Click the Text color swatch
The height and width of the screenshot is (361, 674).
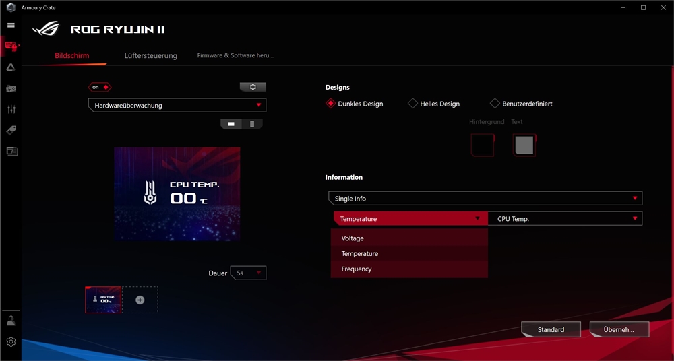524,145
